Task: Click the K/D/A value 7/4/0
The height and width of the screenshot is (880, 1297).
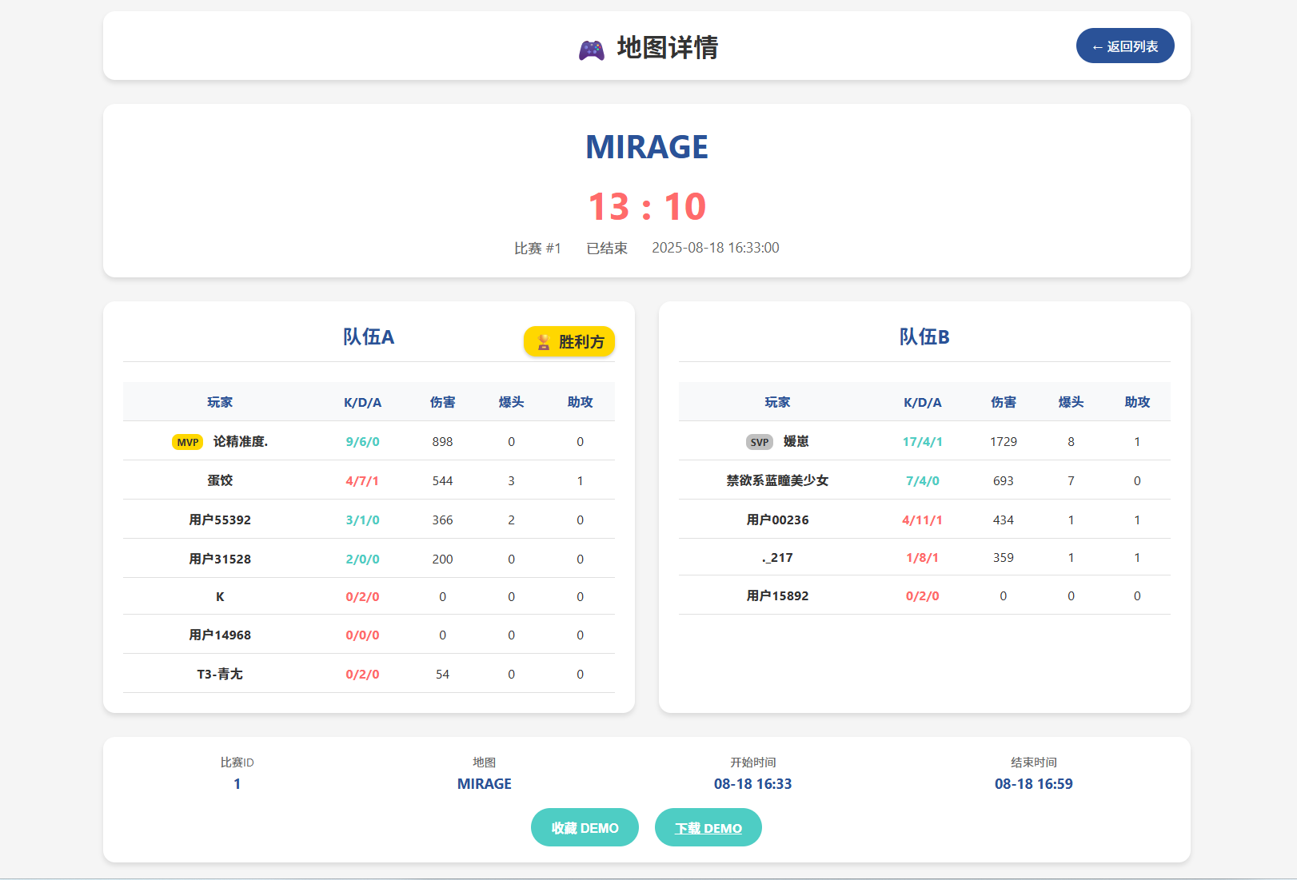Action: 923,480
